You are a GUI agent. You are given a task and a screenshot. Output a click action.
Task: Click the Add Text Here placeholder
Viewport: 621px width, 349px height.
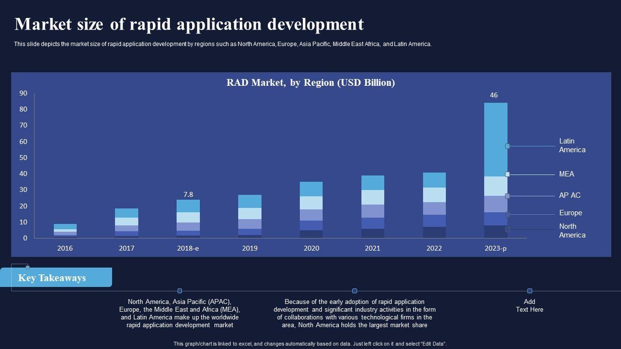tap(529, 305)
